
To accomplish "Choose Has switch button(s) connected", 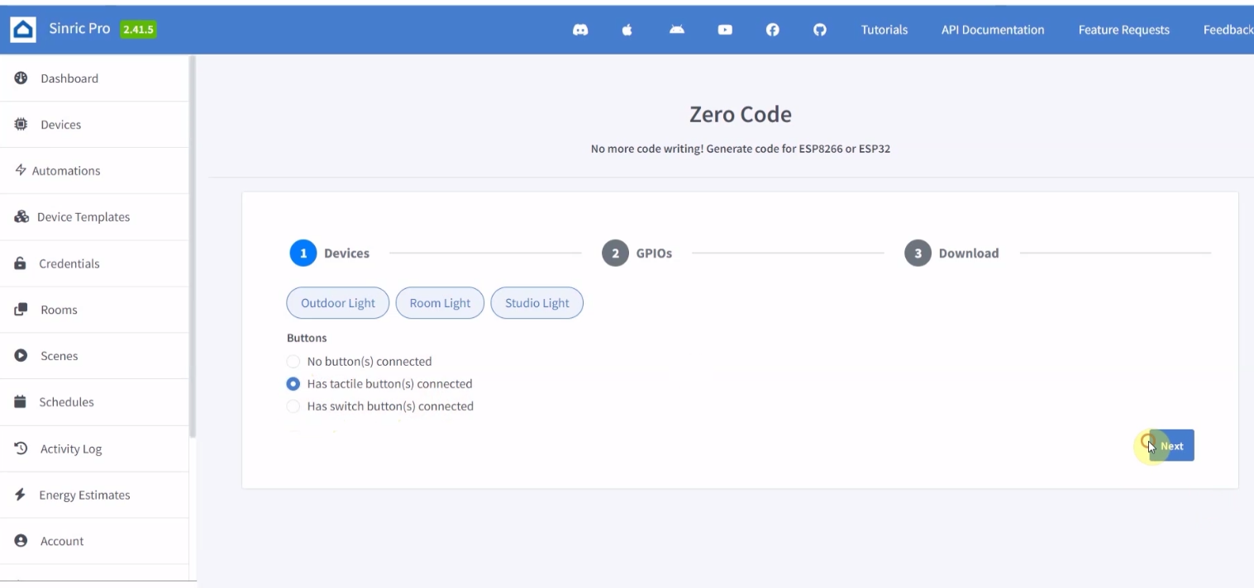I will click(293, 405).
